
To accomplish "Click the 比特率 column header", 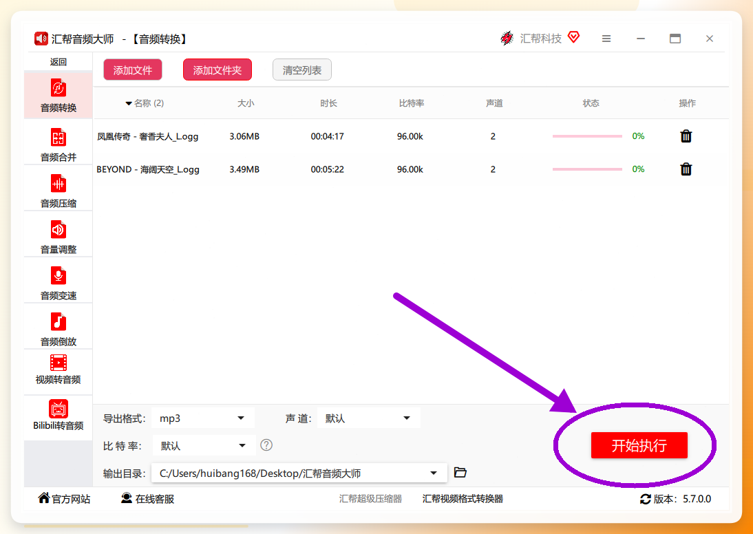I will click(412, 103).
